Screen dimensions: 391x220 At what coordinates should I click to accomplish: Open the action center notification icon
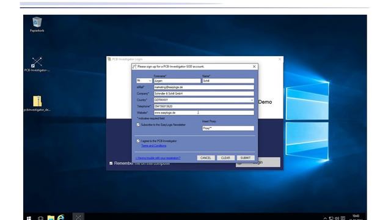point(343,218)
